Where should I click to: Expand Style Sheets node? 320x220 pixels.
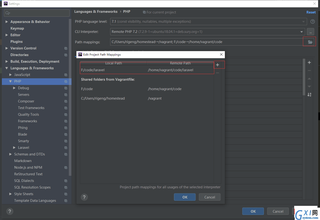[x=11, y=194]
